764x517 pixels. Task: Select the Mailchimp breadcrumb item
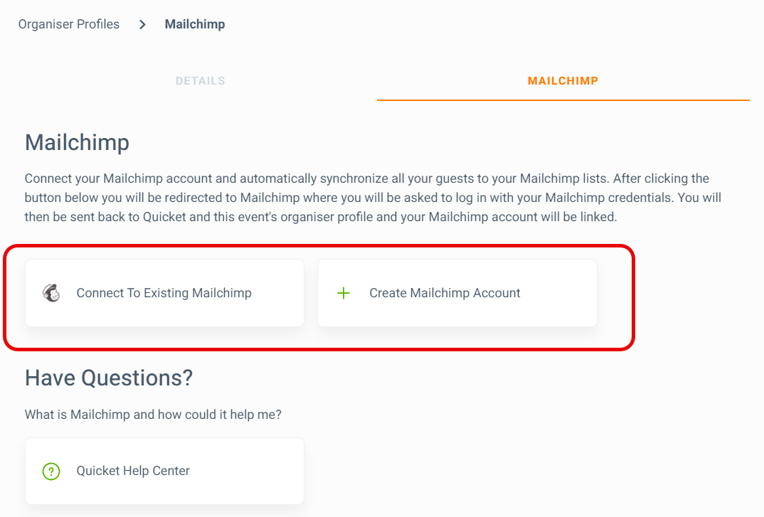pyautogui.click(x=195, y=24)
